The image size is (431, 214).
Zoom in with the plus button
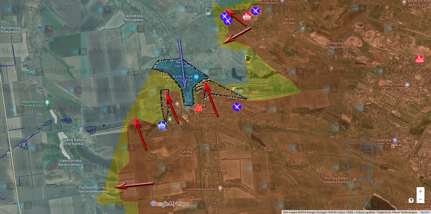coord(420,191)
